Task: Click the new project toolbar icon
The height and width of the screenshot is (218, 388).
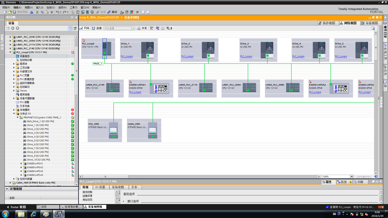Action: 5,12
